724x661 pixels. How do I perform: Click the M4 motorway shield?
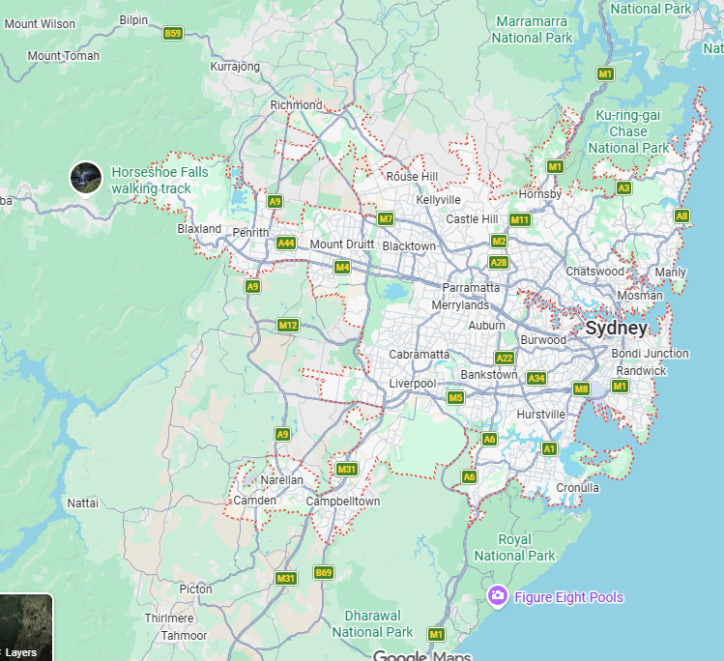click(342, 267)
